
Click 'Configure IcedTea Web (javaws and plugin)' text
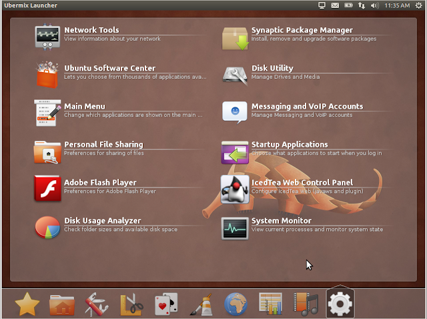tap(308, 192)
